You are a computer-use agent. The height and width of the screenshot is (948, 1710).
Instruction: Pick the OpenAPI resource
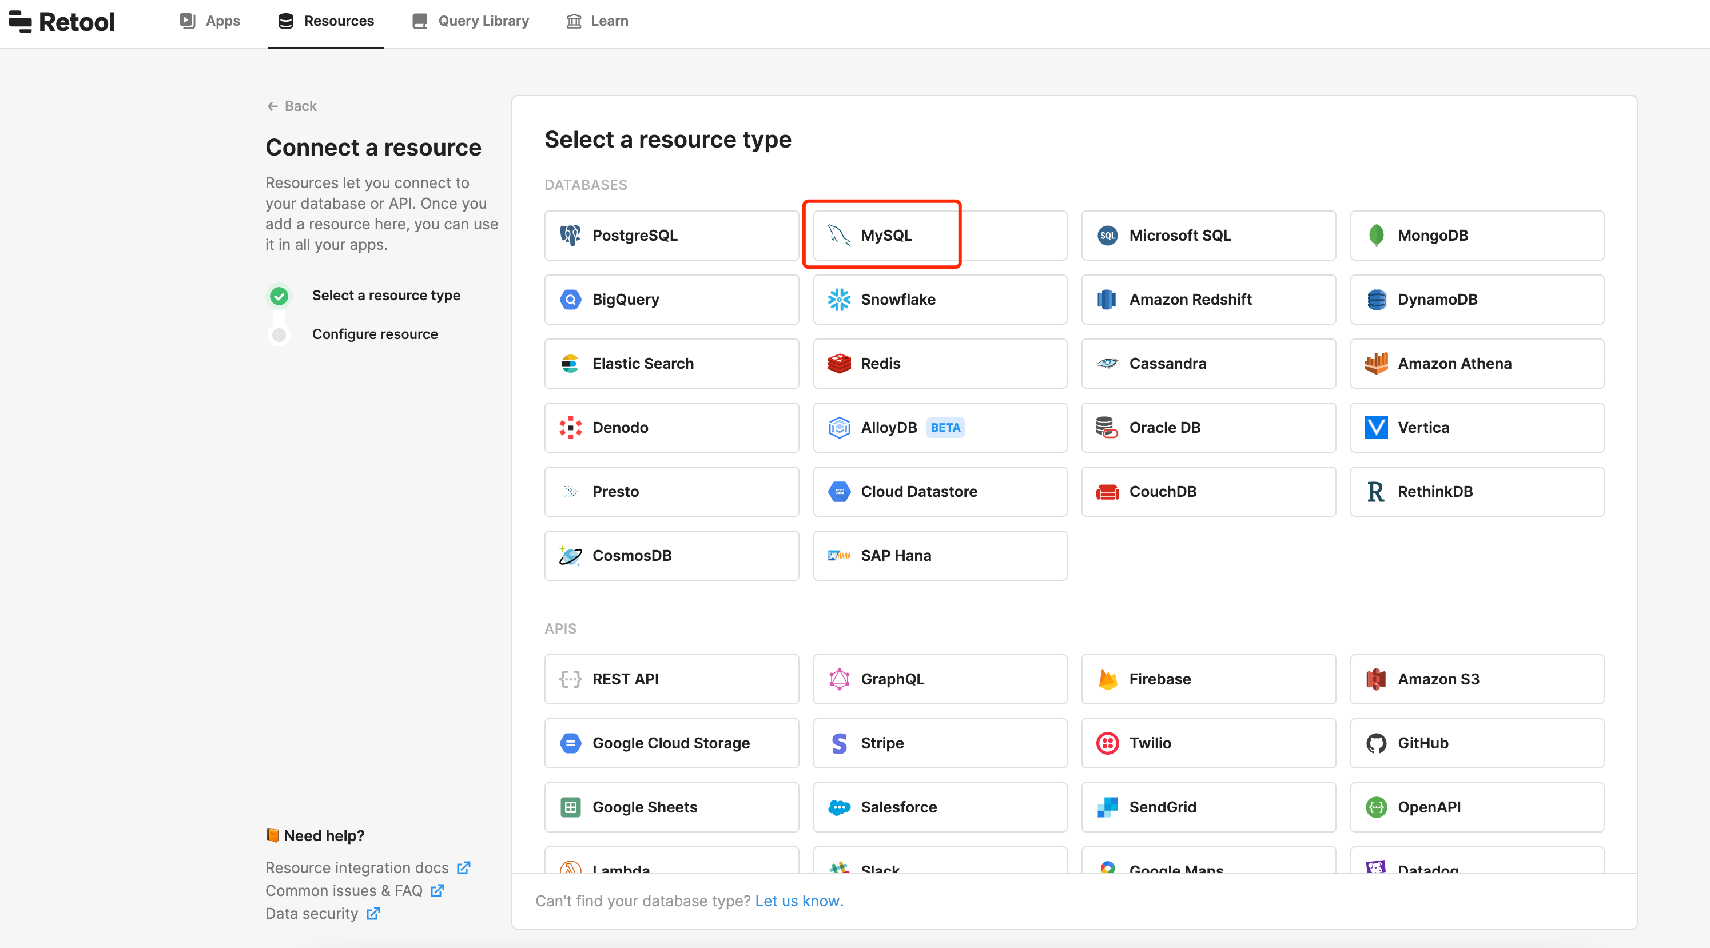(1477, 807)
